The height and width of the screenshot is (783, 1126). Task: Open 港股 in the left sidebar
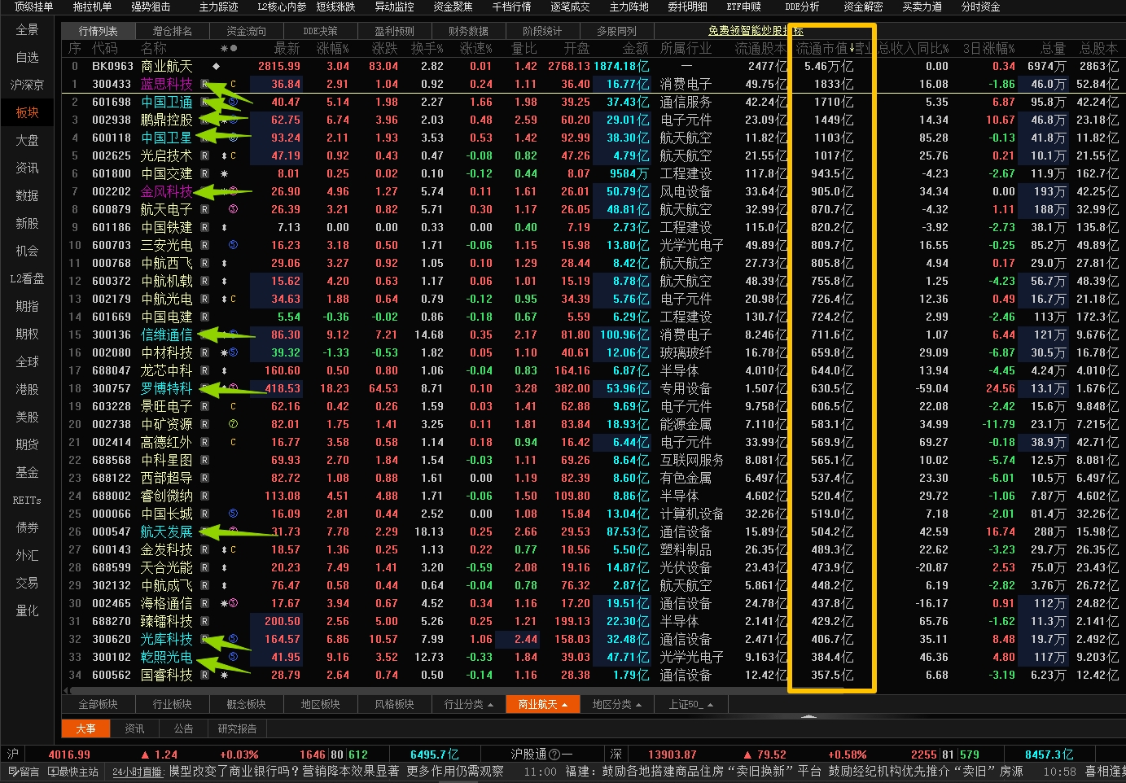point(27,389)
